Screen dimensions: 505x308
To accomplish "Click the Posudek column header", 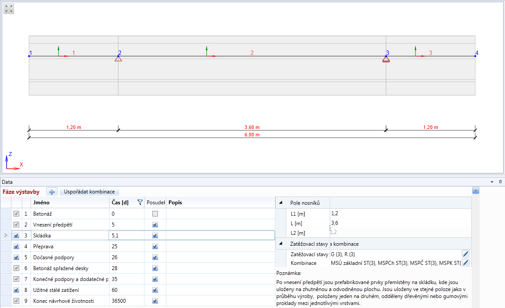I will click(155, 203).
